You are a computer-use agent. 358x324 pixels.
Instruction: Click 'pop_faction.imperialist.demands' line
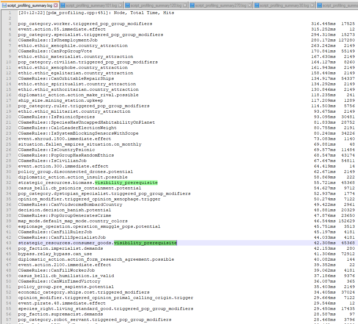61,249
